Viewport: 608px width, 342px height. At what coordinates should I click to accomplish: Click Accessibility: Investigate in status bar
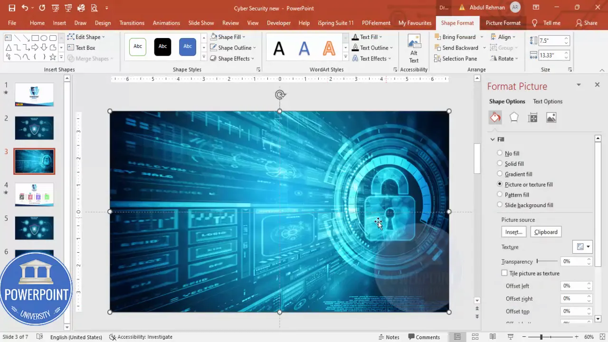tap(141, 337)
